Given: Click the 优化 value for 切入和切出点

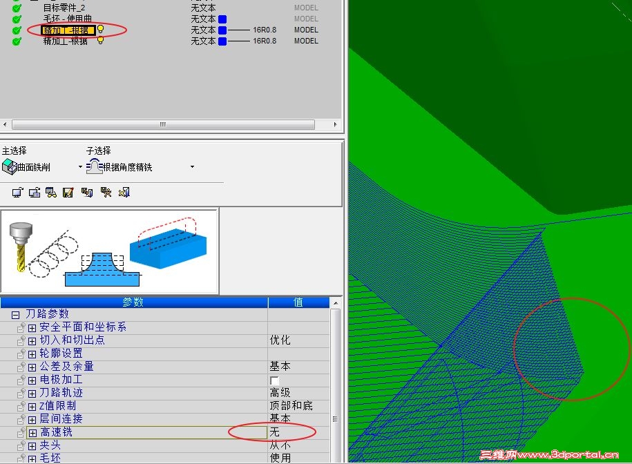Looking at the screenshot, I should click(x=280, y=340).
